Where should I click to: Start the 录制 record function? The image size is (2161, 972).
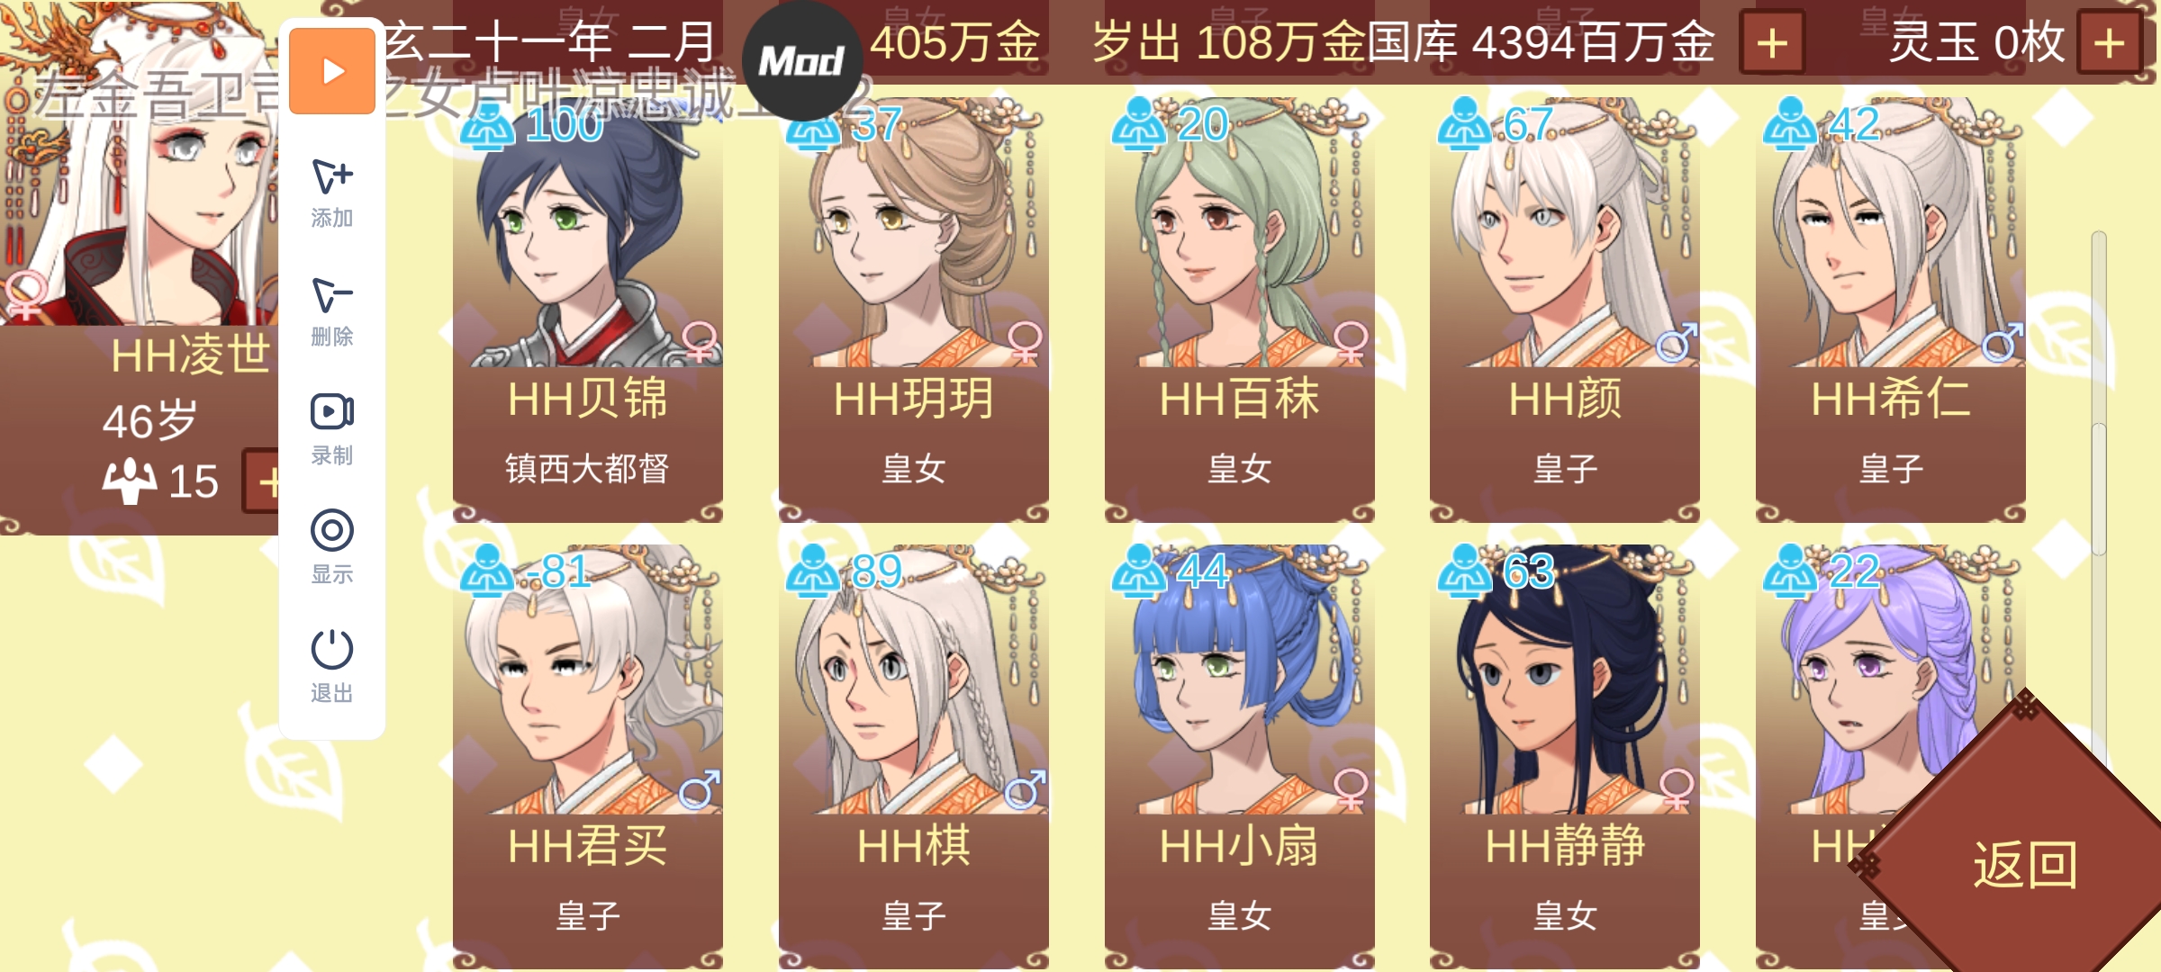coord(332,430)
